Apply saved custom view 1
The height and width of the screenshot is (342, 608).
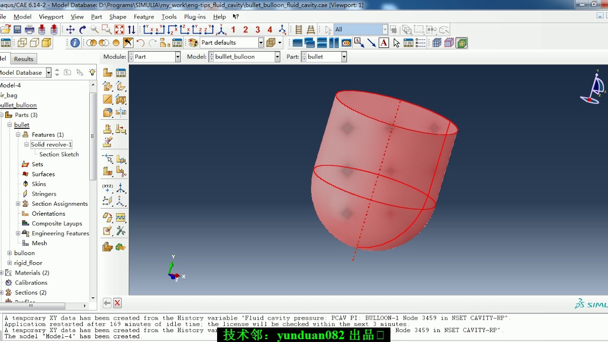click(x=233, y=29)
